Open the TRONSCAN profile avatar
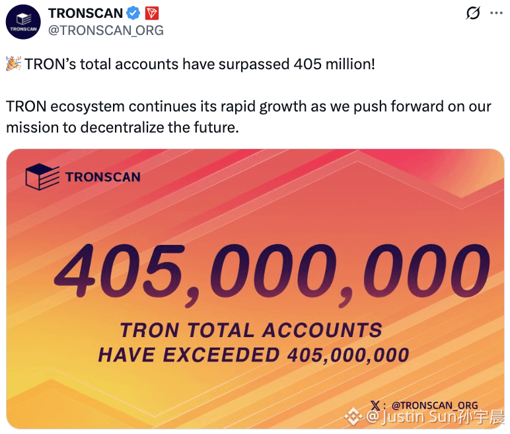The image size is (510, 434). [23, 22]
